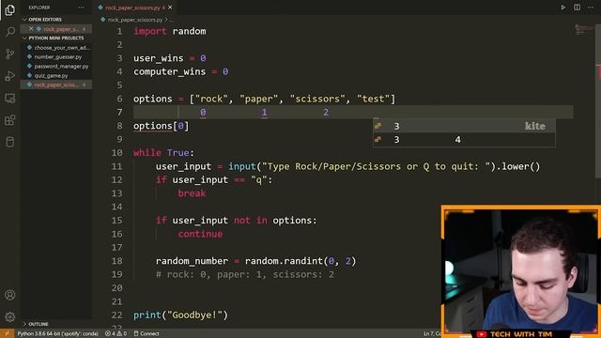This screenshot has width=601, height=338.
Task: Click the "break" keyword on line 13
Action: 192,193
